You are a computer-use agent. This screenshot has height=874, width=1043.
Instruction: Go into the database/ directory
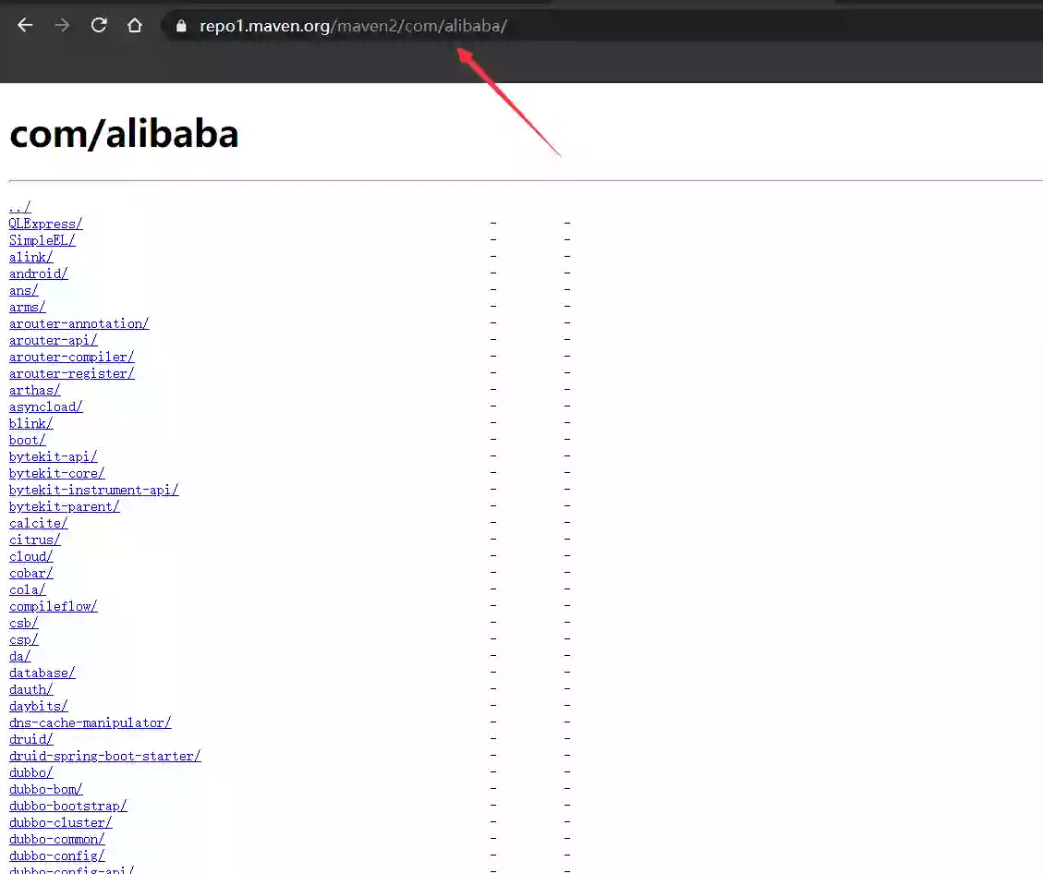(42, 673)
